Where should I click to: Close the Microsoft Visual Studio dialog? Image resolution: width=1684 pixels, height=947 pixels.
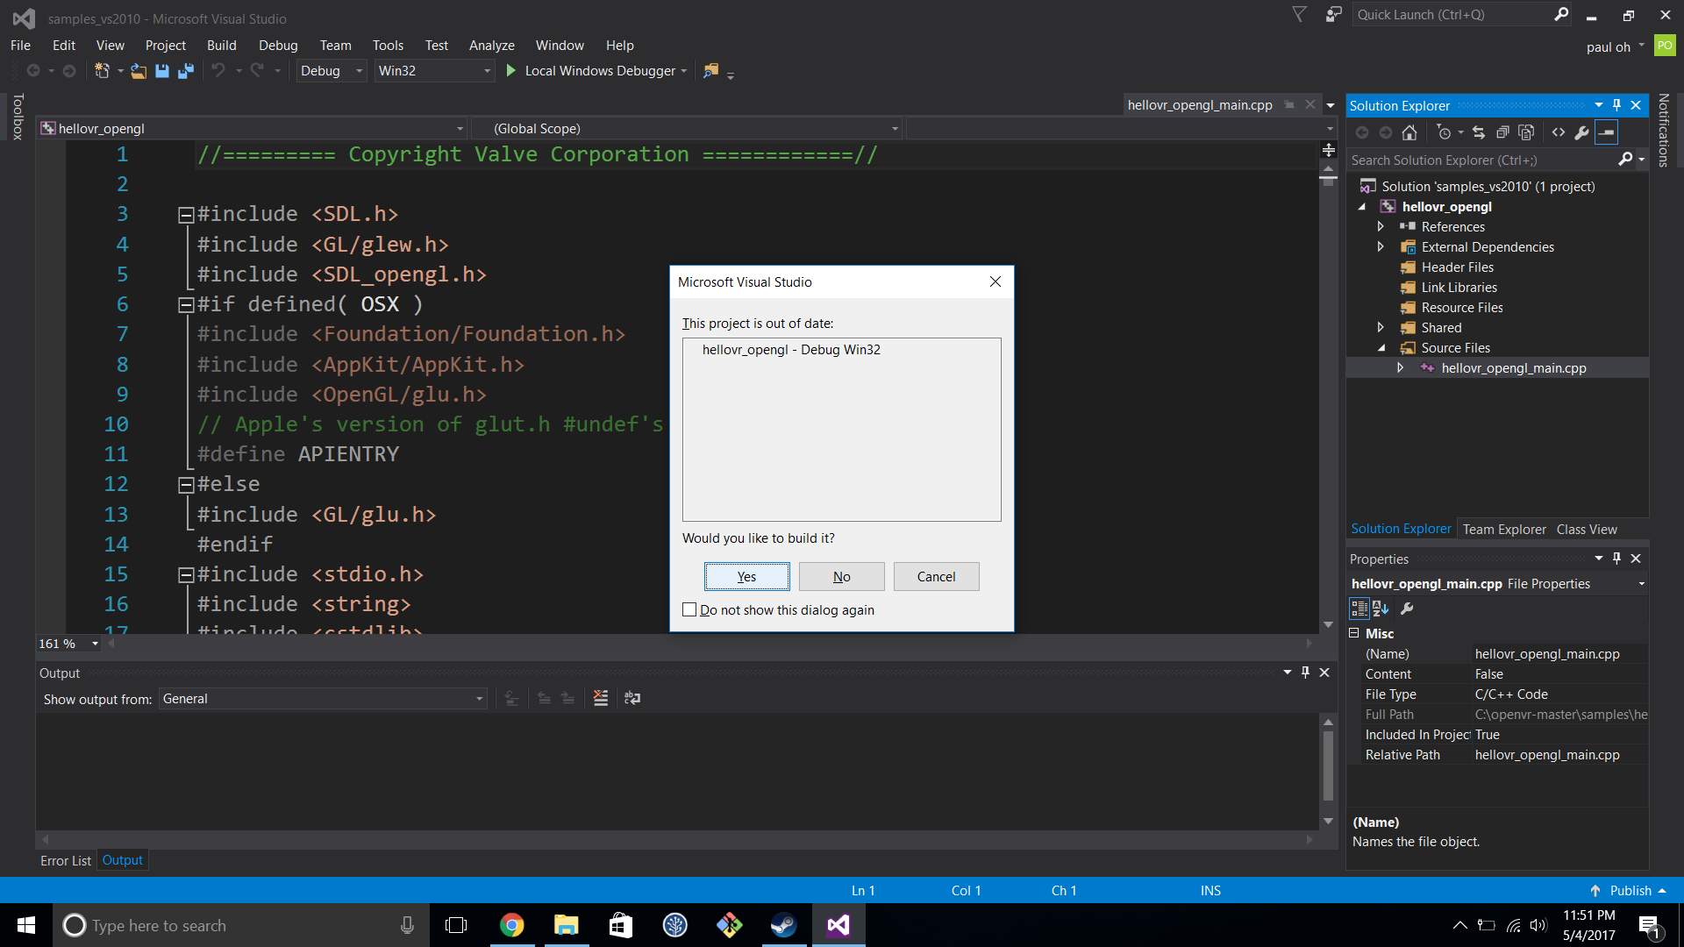click(995, 281)
